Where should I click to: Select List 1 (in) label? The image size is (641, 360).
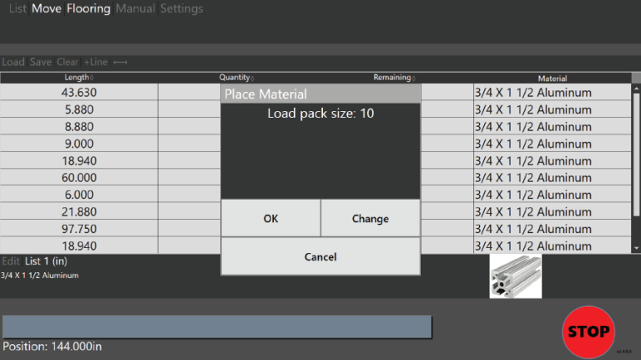(46, 261)
